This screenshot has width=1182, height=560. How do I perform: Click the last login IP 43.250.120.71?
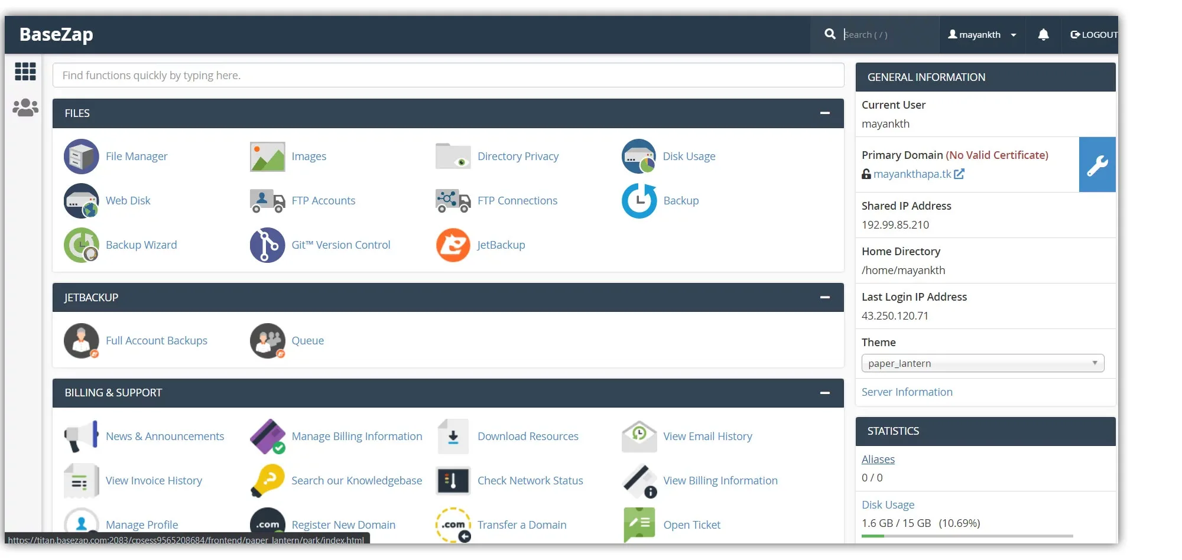(x=895, y=316)
